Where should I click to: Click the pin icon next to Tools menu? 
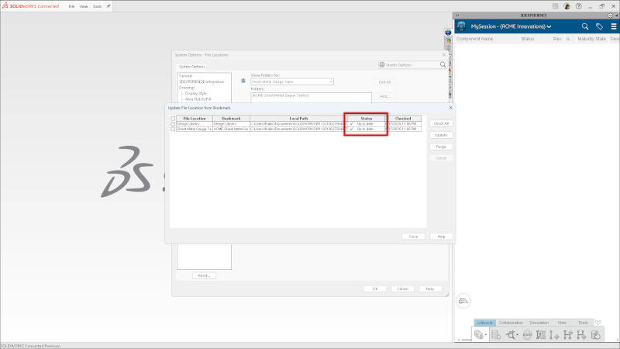108,6
